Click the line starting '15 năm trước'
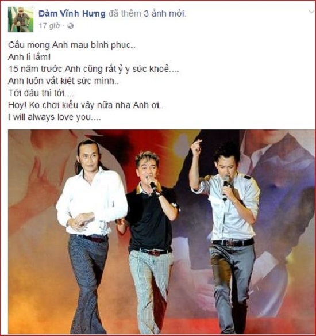 click(93, 70)
